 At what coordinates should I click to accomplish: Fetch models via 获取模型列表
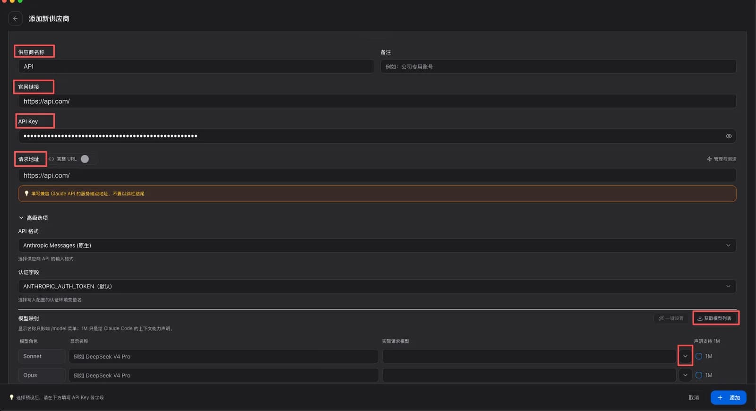click(x=714, y=318)
